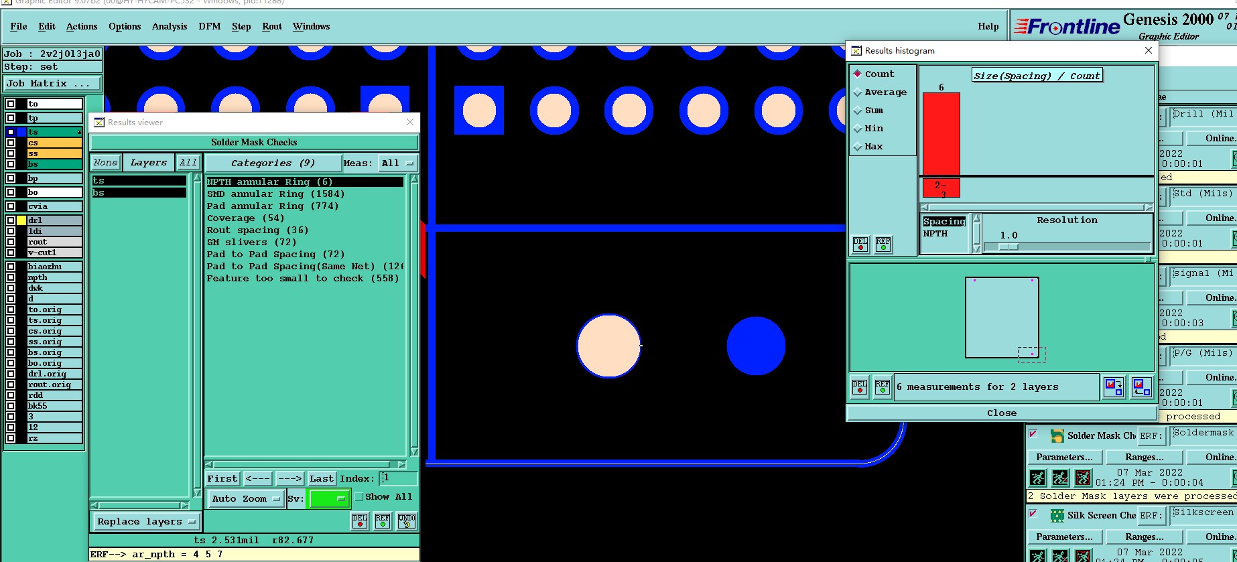Click upper DEL icon beside Spacing list
This screenshot has height=562, width=1237.
(x=860, y=244)
